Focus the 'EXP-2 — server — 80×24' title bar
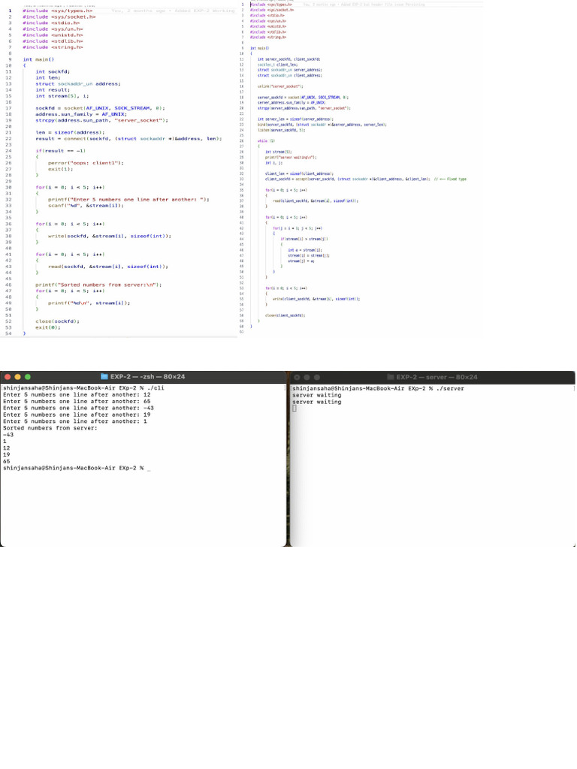The width and height of the screenshot is (577, 769). tap(437, 377)
